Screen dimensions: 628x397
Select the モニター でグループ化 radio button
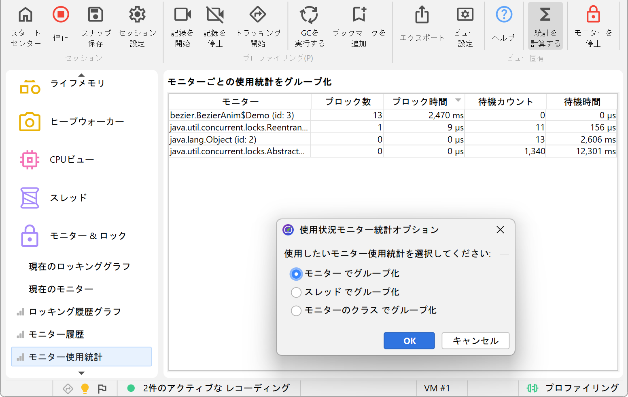tap(296, 274)
